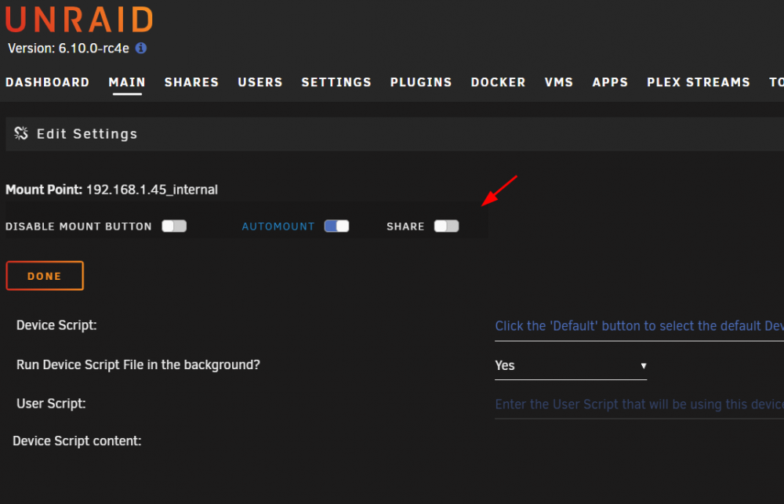The height and width of the screenshot is (504, 784).
Task: Click the version info icon
Action: [141, 48]
